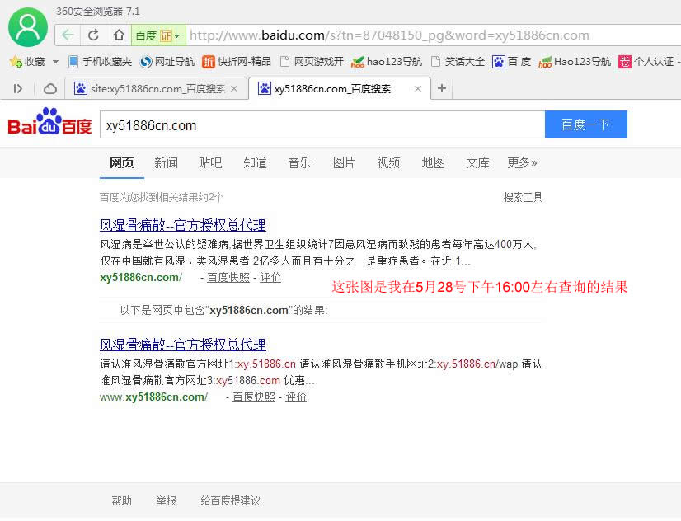Close the active xy51886cn.com search tab

click(418, 88)
